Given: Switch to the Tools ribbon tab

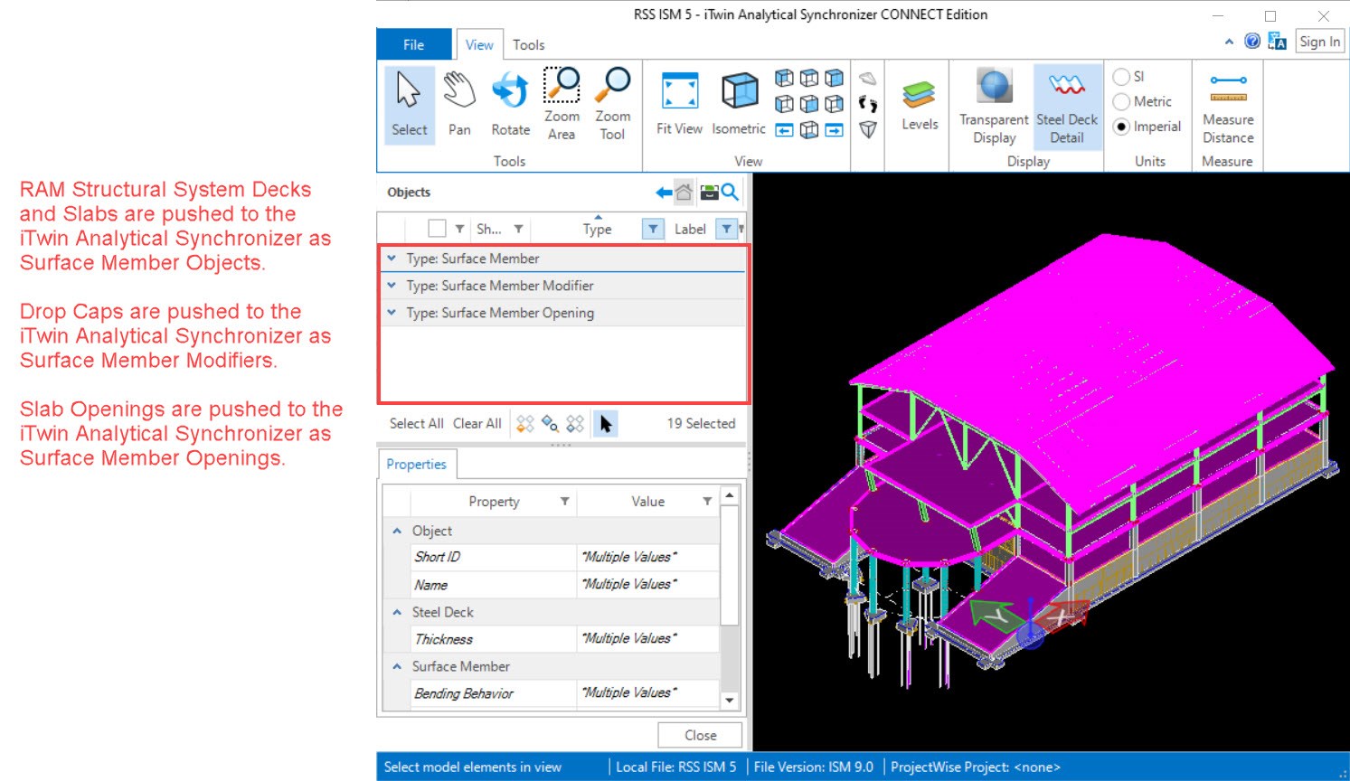Looking at the screenshot, I should click(x=528, y=44).
